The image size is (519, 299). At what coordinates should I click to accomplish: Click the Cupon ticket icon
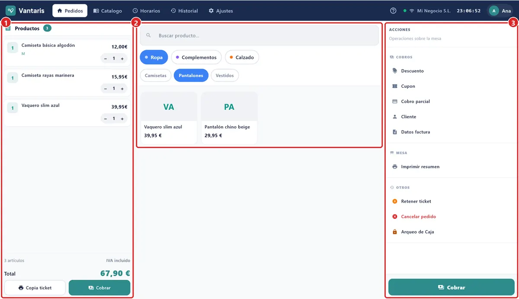(394, 86)
